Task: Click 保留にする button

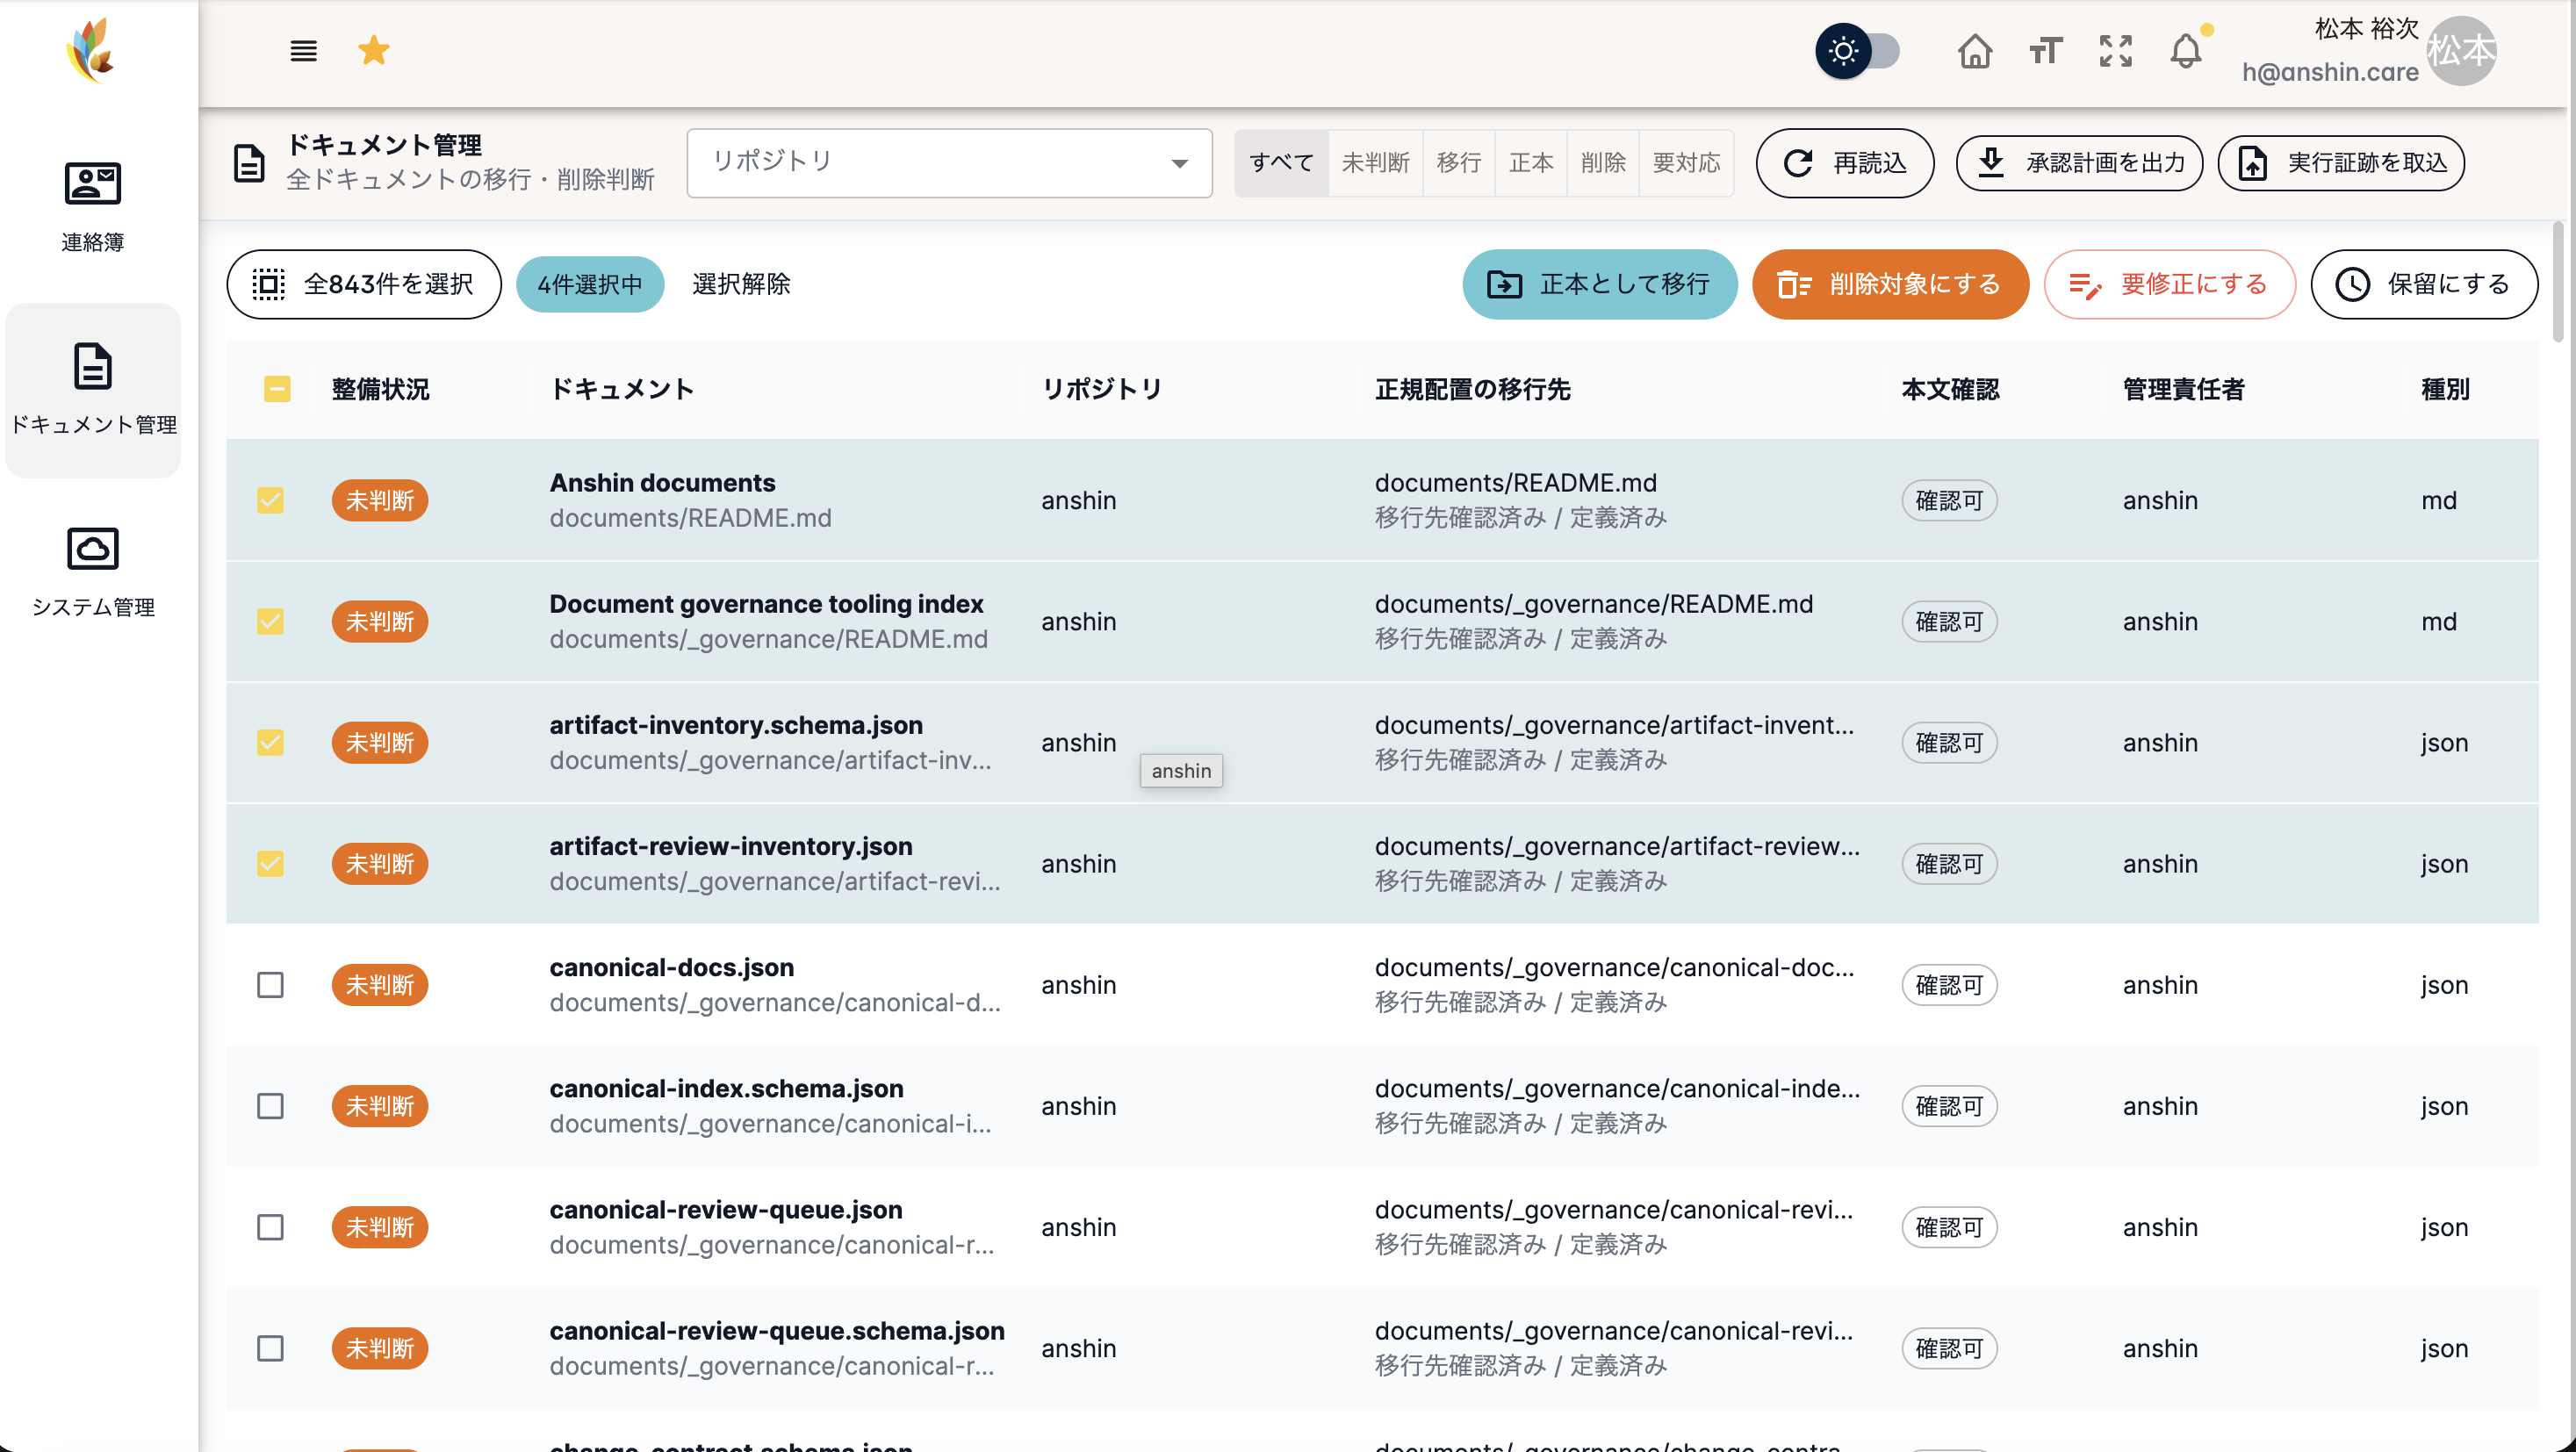Action: (x=2423, y=284)
